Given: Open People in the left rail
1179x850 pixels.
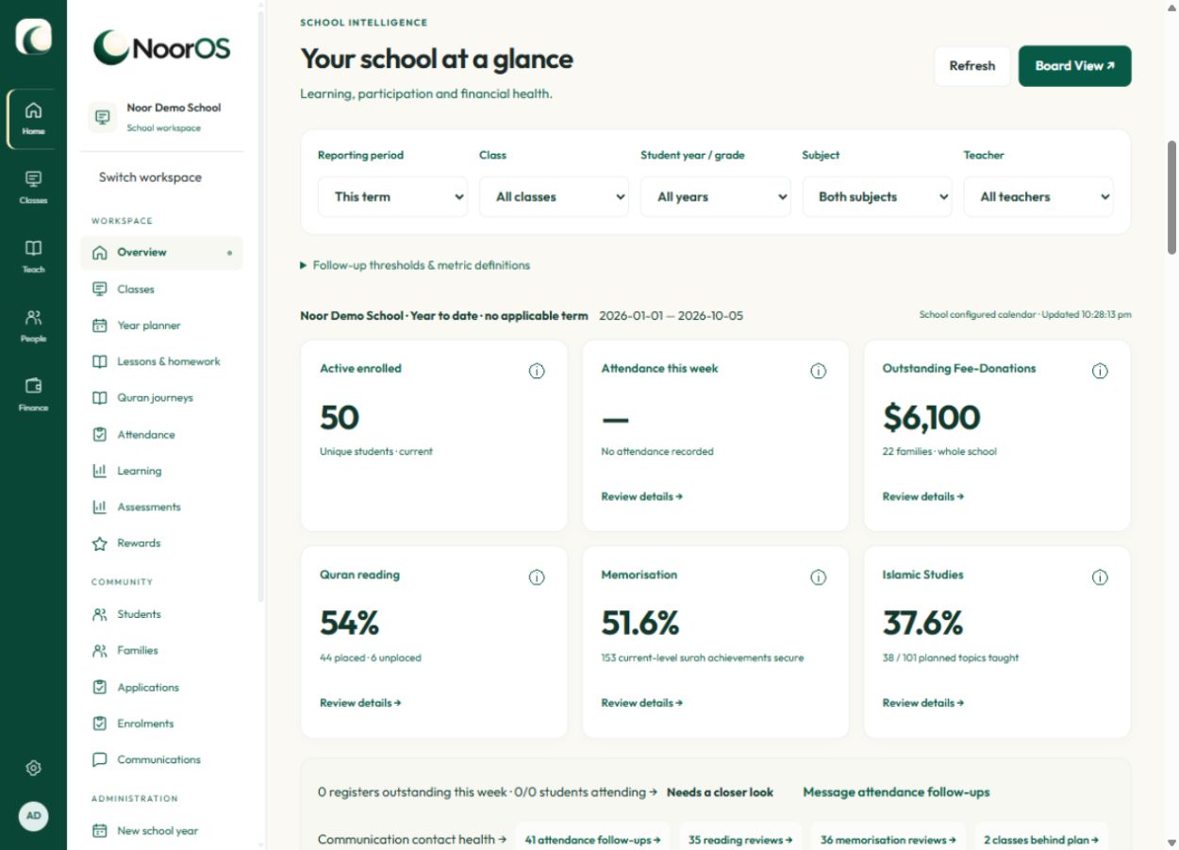Looking at the screenshot, I should pos(33,325).
